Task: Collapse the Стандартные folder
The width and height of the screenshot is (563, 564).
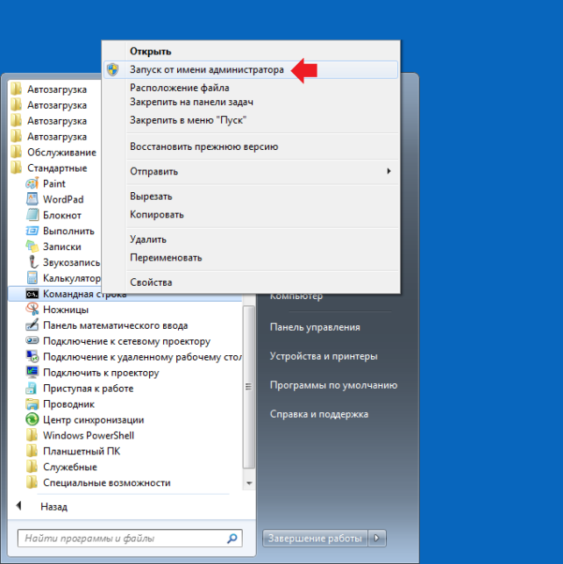Action: coord(57,168)
